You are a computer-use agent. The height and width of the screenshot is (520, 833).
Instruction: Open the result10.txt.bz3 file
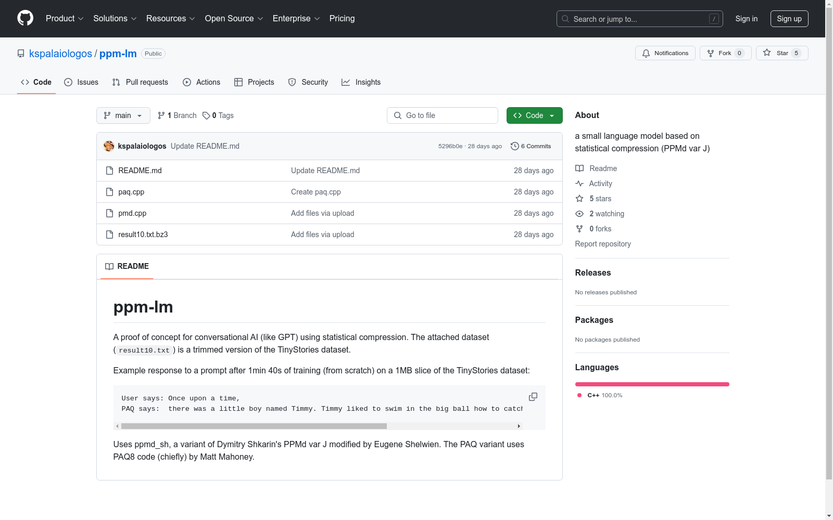point(143,235)
